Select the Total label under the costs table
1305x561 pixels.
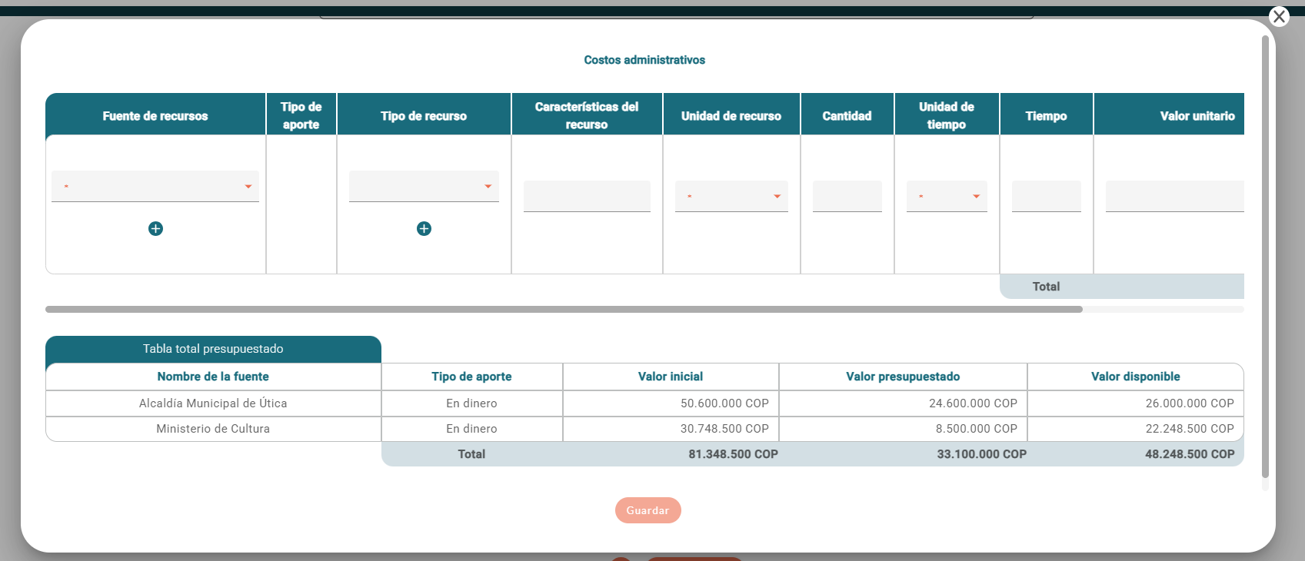(1046, 287)
